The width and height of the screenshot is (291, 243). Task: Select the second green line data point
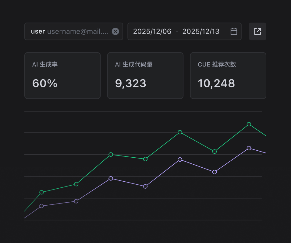click(76, 184)
